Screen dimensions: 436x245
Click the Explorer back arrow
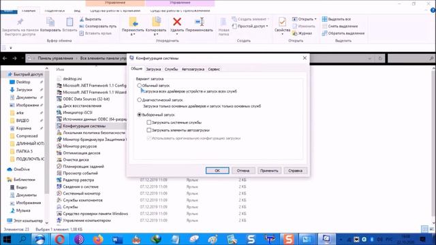click(5, 59)
